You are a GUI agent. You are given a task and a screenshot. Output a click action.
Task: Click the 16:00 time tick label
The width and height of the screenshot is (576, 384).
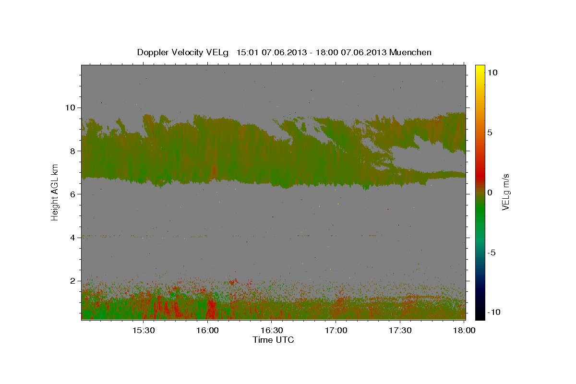(x=208, y=330)
